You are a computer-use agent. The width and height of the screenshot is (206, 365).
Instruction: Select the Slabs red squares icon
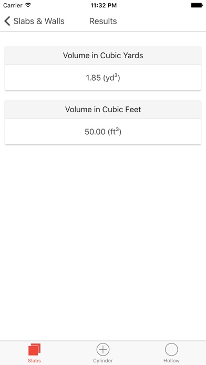[x=34, y=350]
